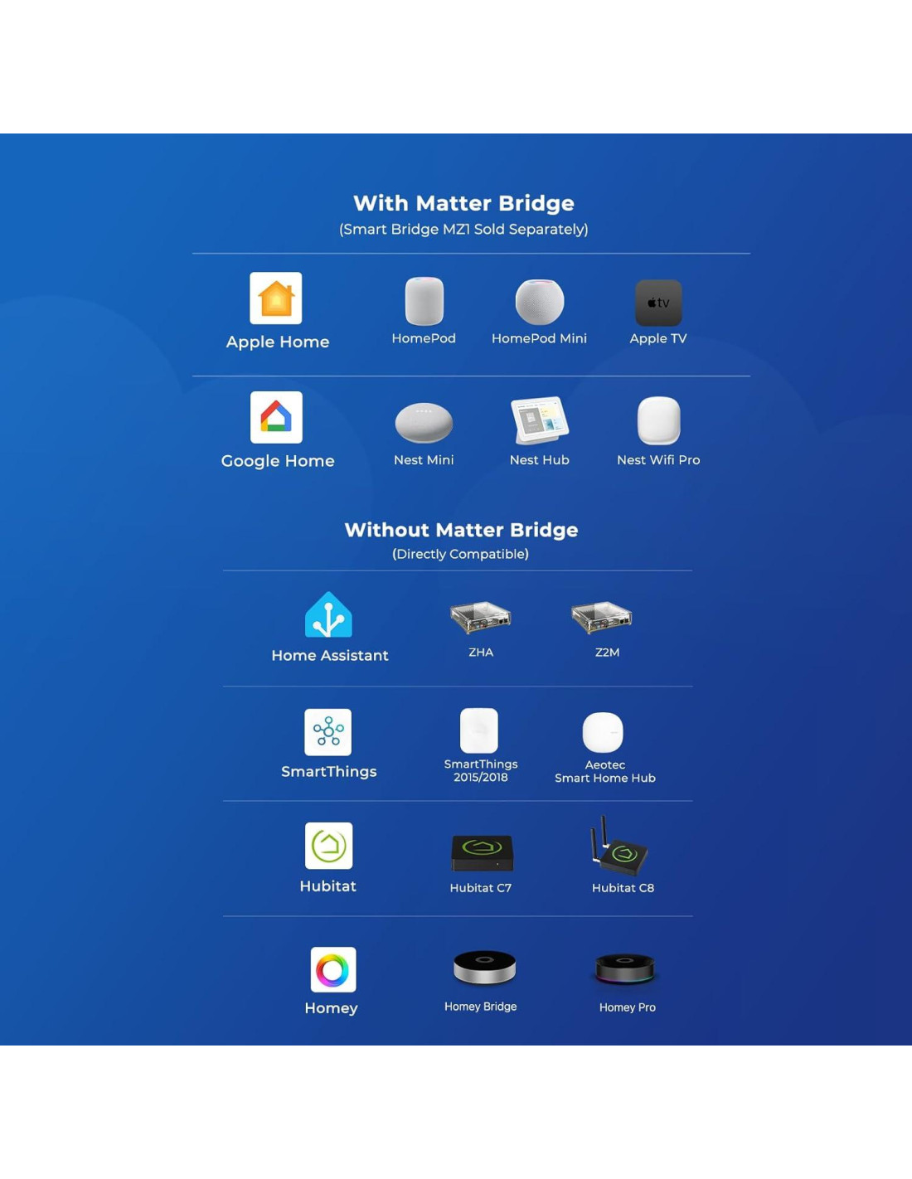
Task: Click the ZHA board image
Action: (481, 618)
